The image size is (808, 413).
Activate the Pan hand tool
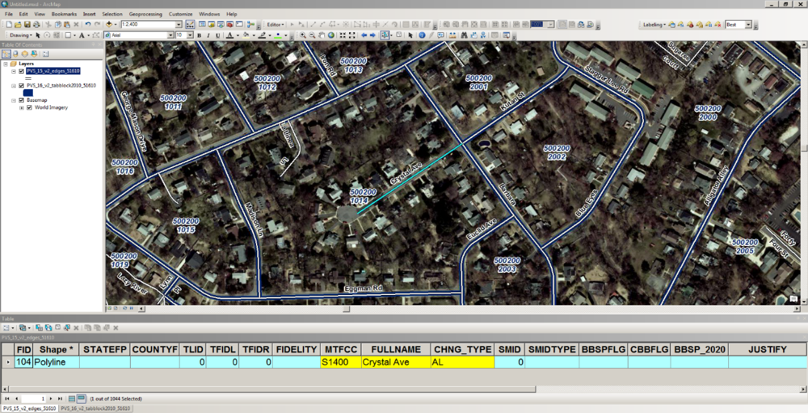pyautogui.click(x=322, y=35)
